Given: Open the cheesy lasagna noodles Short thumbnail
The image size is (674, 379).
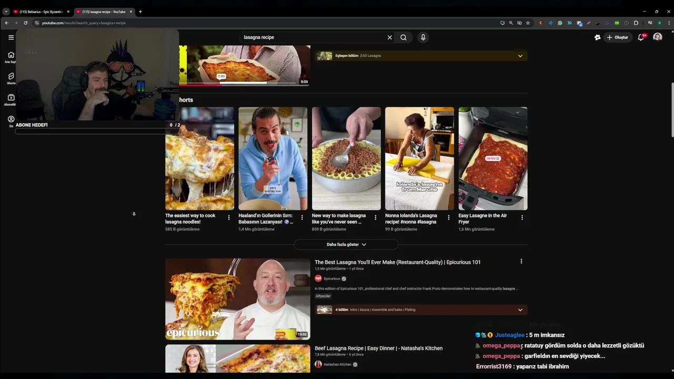Looking at the screenshot, I should tap(200, 158).
